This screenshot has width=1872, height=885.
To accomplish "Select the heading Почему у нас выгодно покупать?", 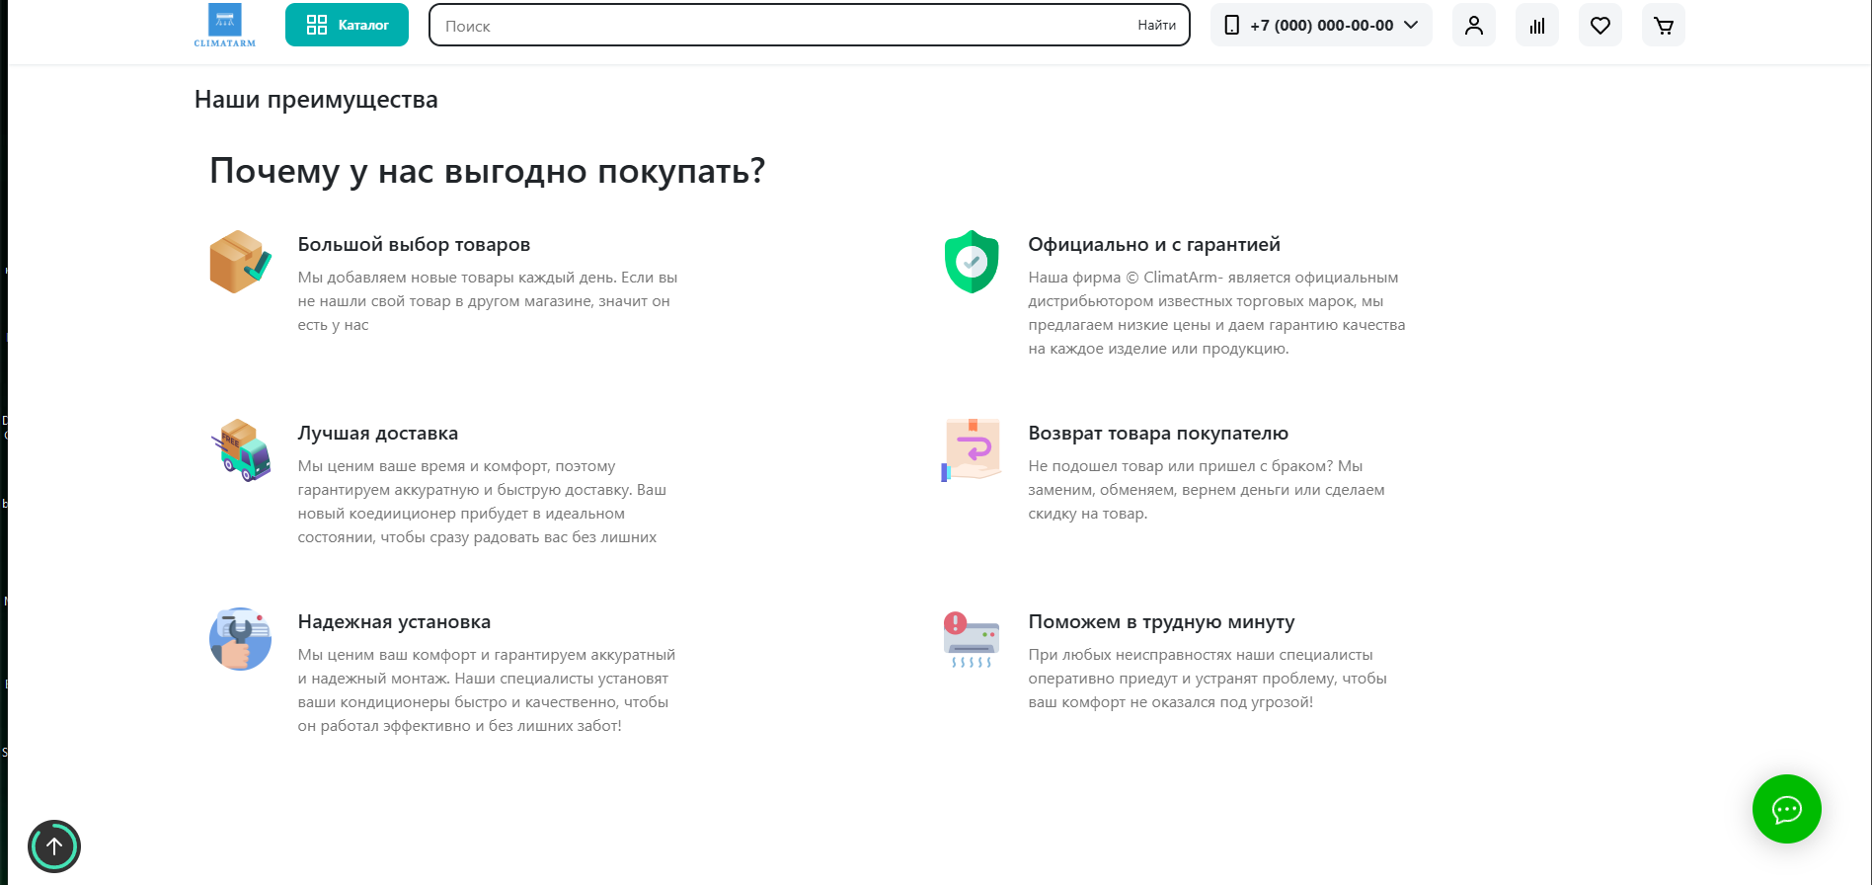I will (x=488, y=171).
